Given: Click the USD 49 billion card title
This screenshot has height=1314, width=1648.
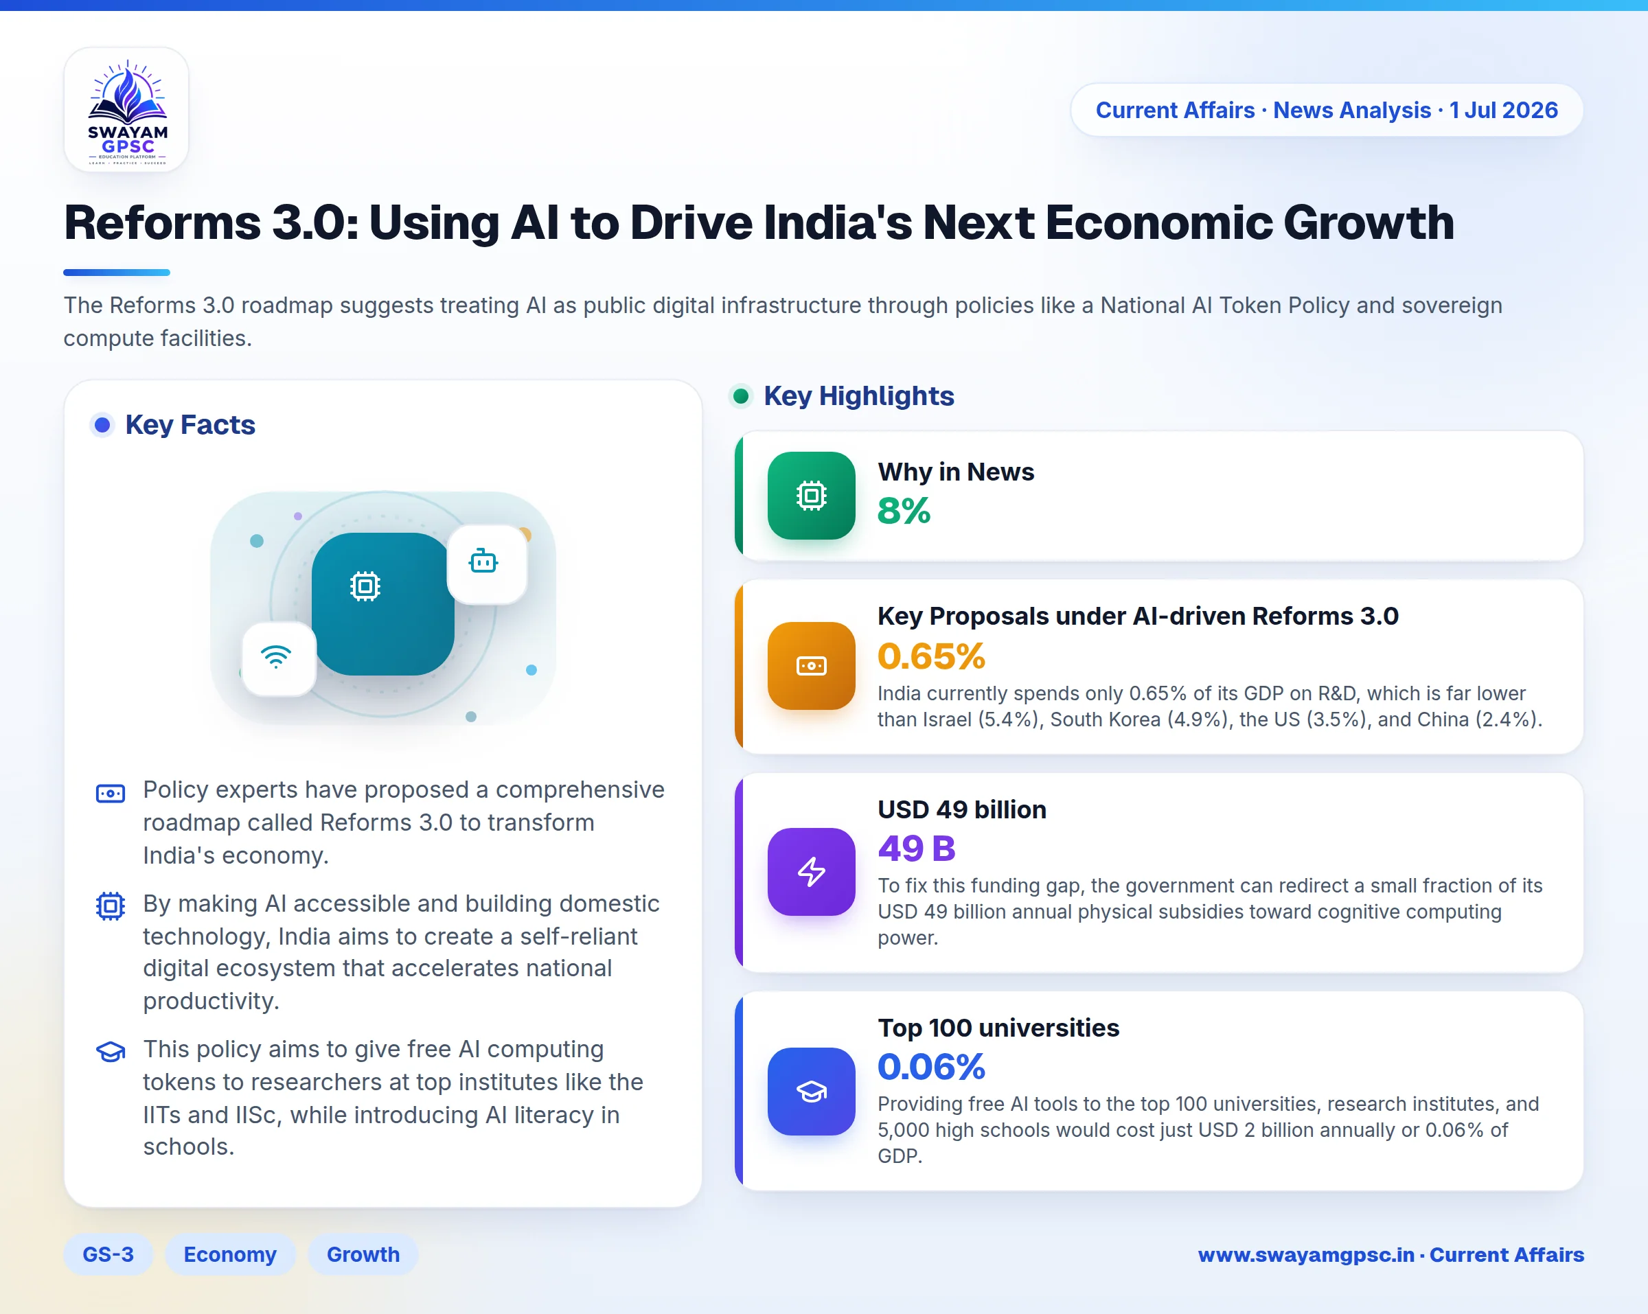Looking at the screenshot, I should tap(961, 809).
